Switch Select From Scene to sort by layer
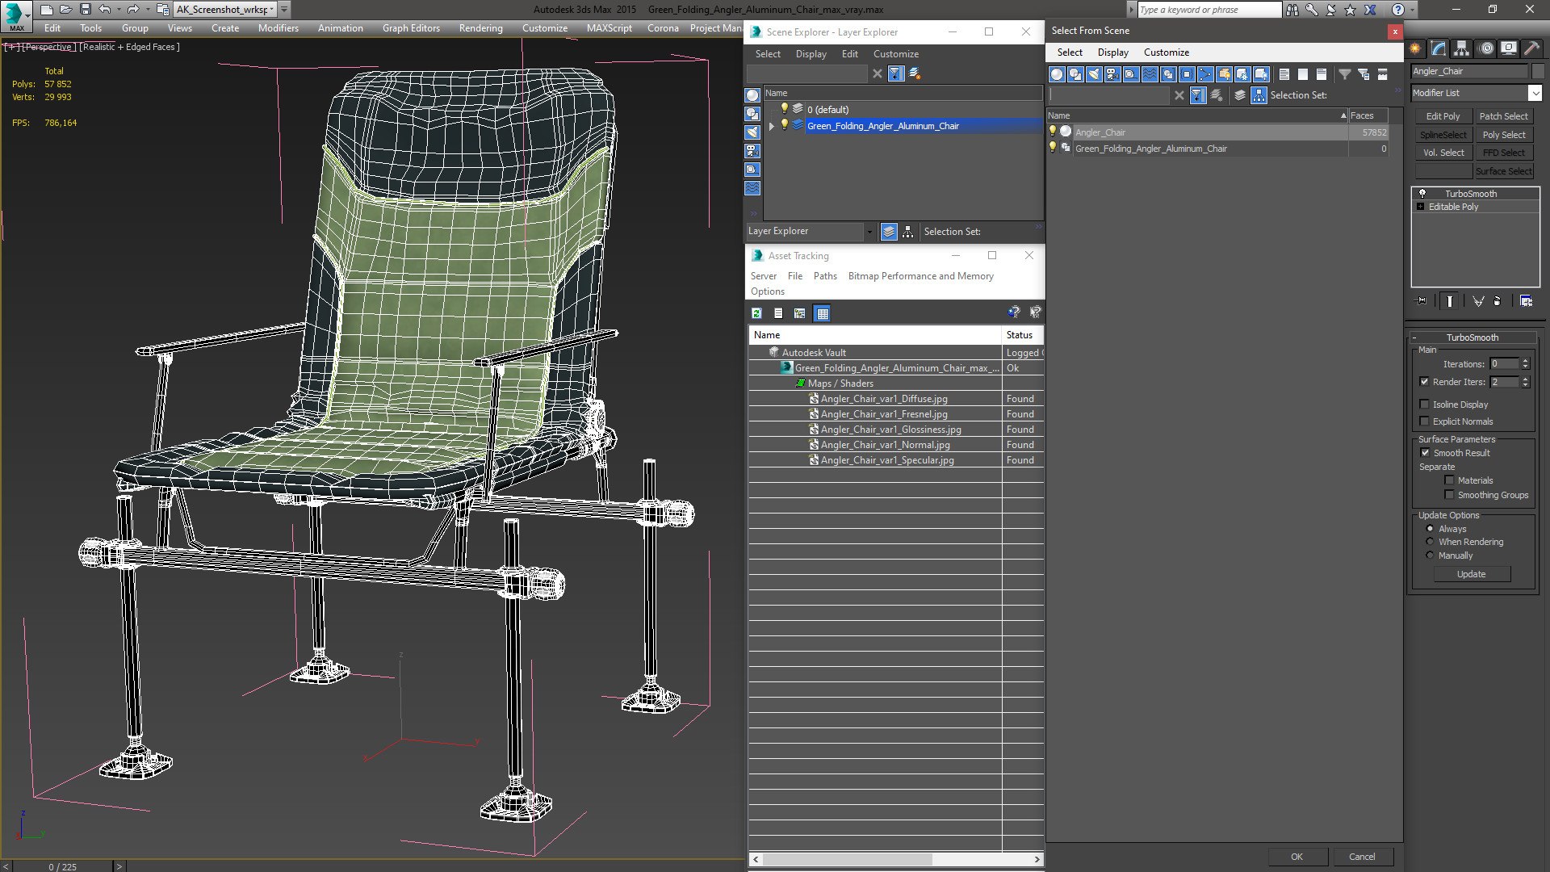Image resolution: width=1550 pixels, height=872 pixels. click(1240, 95)
